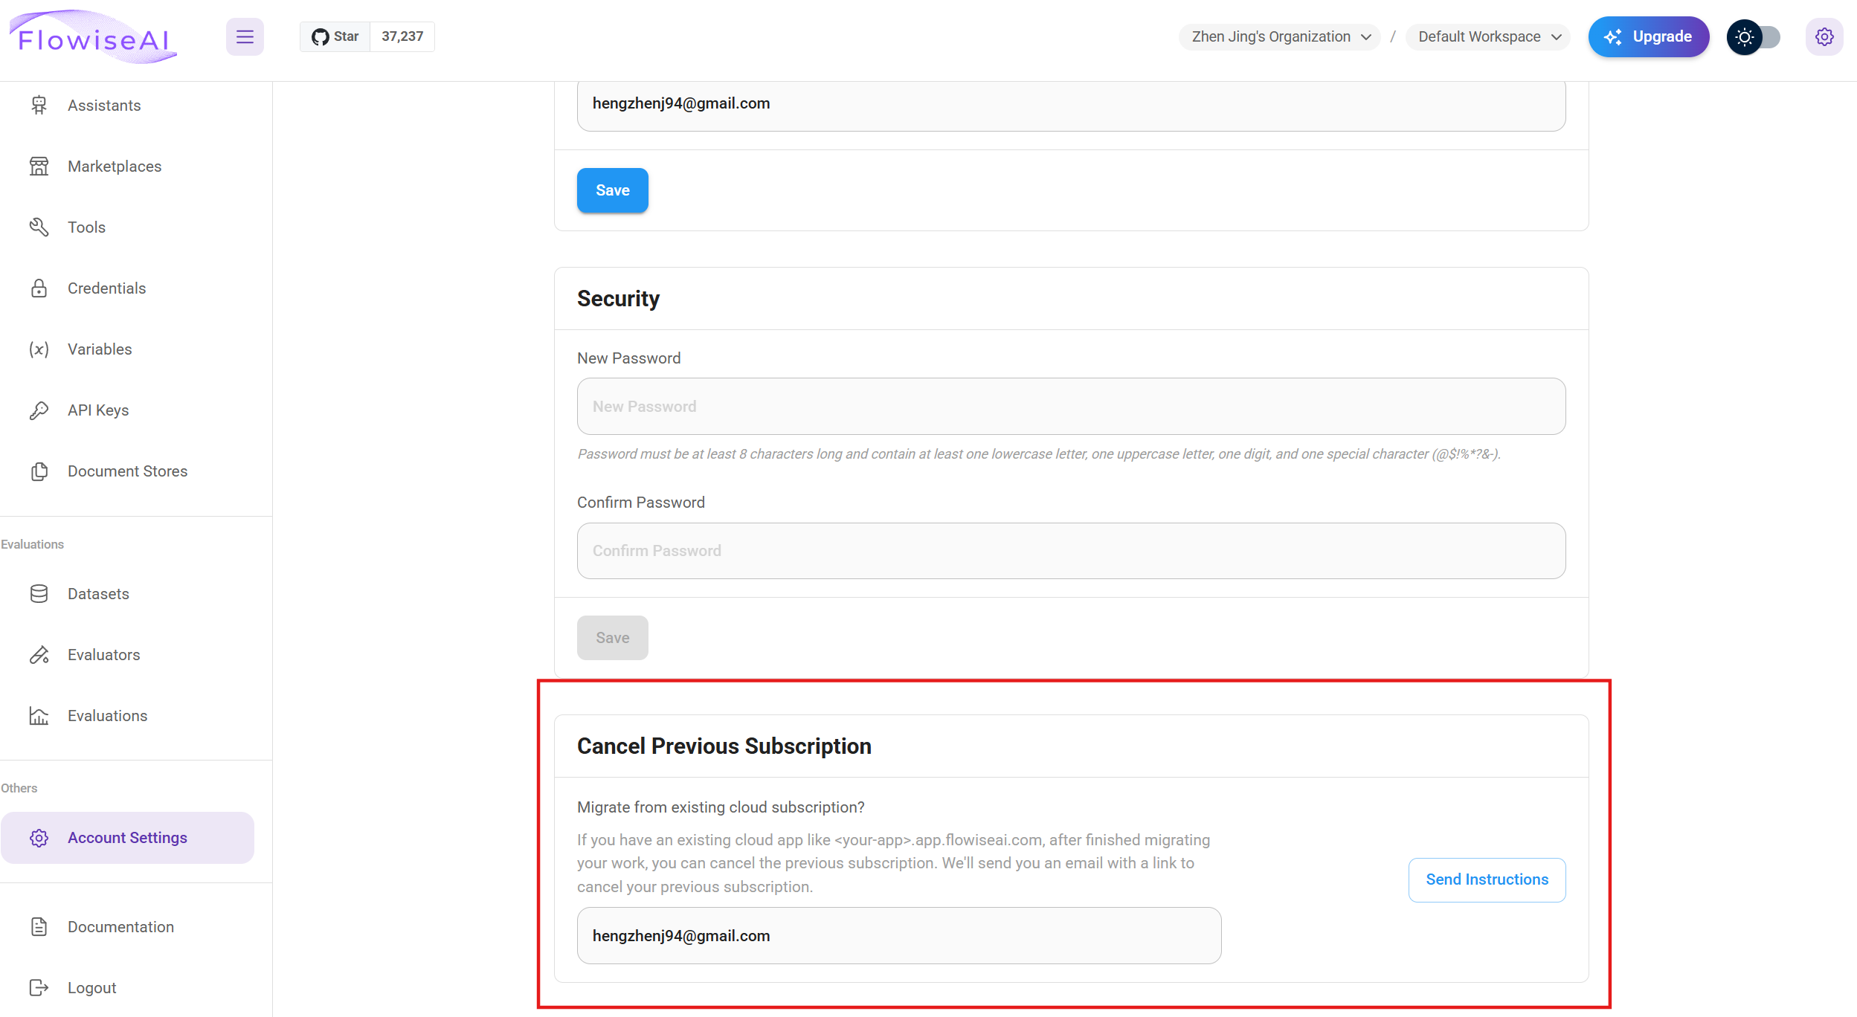Click into the Confirm Password field
The image size is (1857, 1017).
(x=1071, y=551)
